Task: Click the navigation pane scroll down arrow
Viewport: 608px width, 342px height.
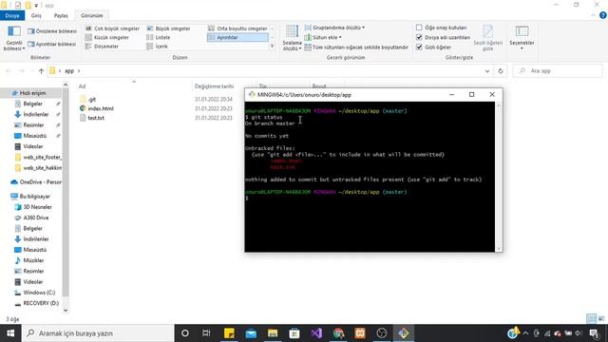Action: point(66,310)
